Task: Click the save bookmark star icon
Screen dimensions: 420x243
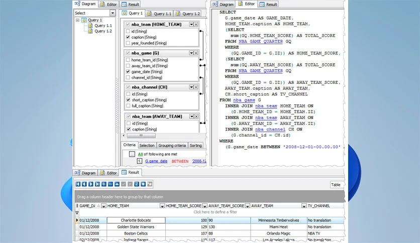Action: click(x=143, y=184)
